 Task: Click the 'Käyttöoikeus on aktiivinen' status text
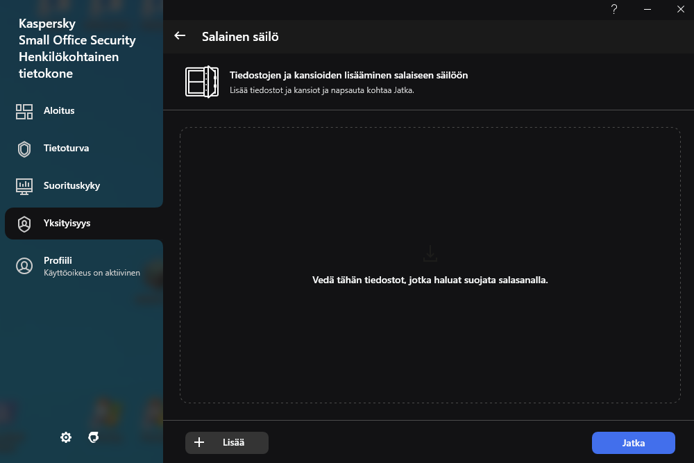click(92, 273)
